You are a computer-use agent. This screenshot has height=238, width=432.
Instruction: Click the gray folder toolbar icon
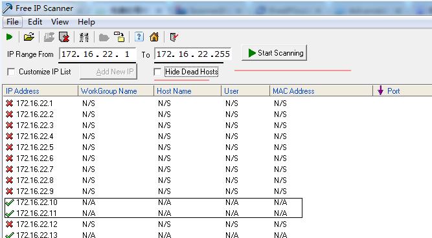tap(104, 38)
